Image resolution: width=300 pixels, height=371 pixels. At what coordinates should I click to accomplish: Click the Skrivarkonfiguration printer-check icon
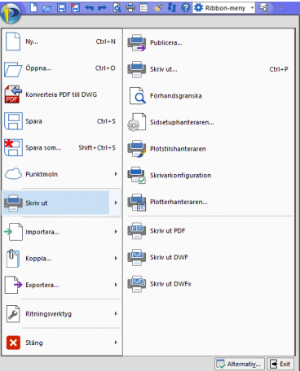pyautogui.click(x=137, y=175)
